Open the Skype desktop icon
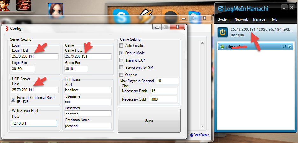 click(x=121, y=16)
